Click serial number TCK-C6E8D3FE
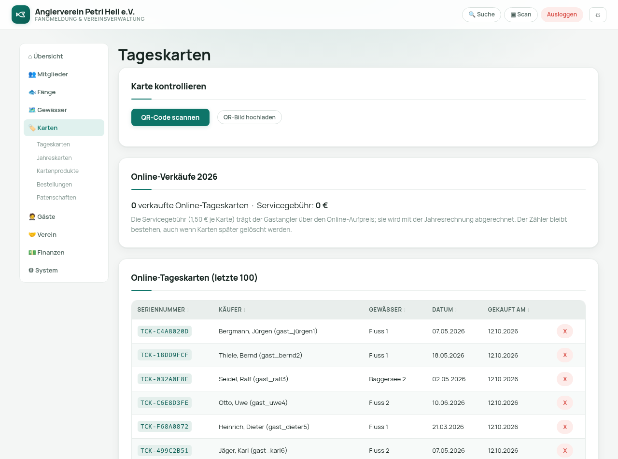This screenshot has height=459, width=618. (x=165, y=403)
